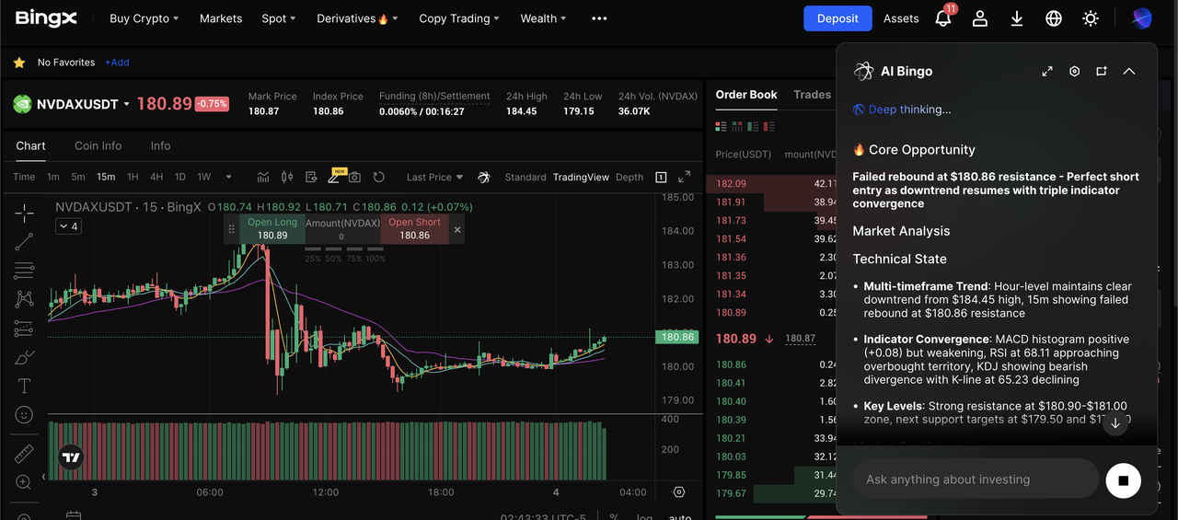Expand the Last Price dropdown
This screenshot has width=1178, height=520.
tap(435, 177)
